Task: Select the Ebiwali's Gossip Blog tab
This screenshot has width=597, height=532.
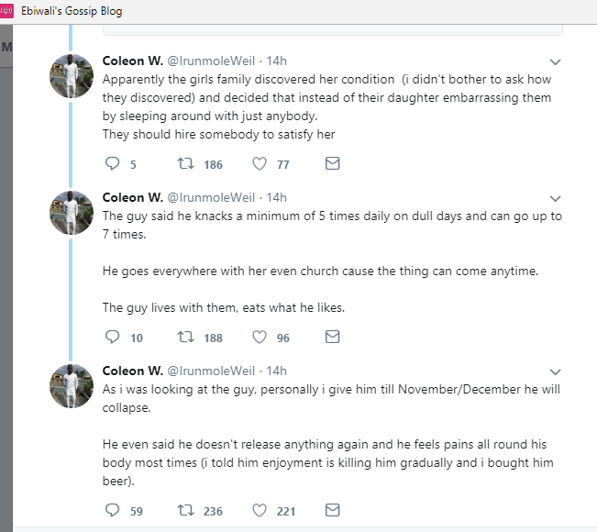Action: (x=72, y=12)
